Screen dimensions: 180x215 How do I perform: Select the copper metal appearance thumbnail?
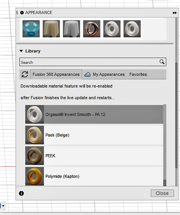pyautogui.click(x=92, y=29)
